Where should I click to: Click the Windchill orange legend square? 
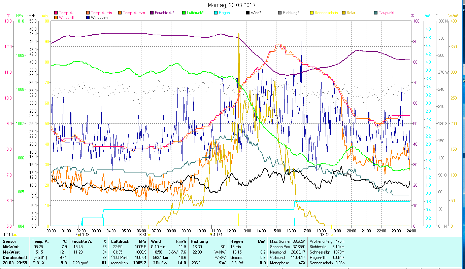click(x=56, y=17)
